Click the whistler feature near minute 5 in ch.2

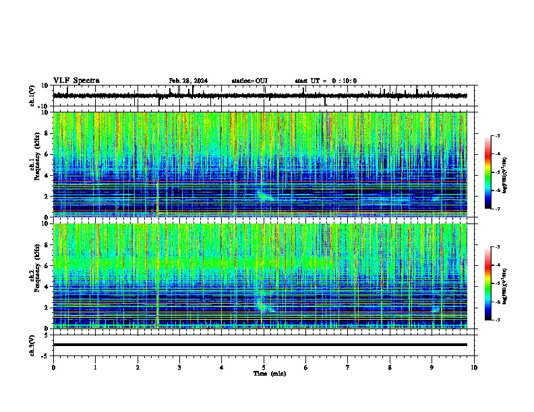point(264,301)
